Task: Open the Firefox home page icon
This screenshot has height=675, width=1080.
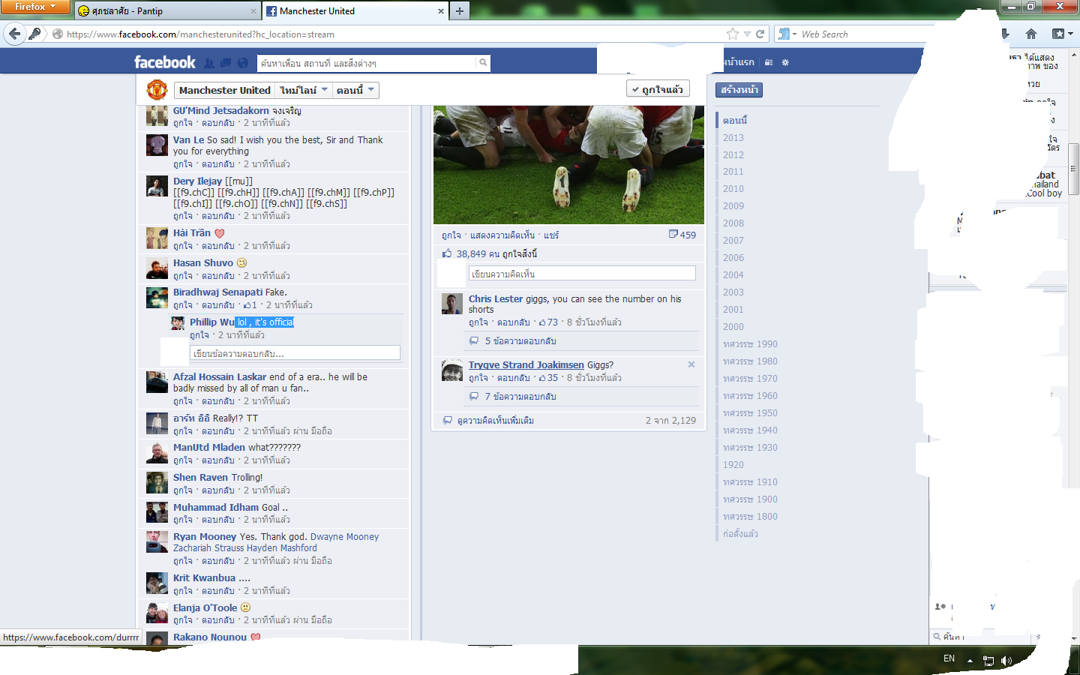Action: click(1031, 34)
